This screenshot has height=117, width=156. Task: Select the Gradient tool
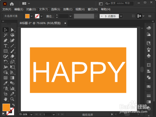[12, 78]
